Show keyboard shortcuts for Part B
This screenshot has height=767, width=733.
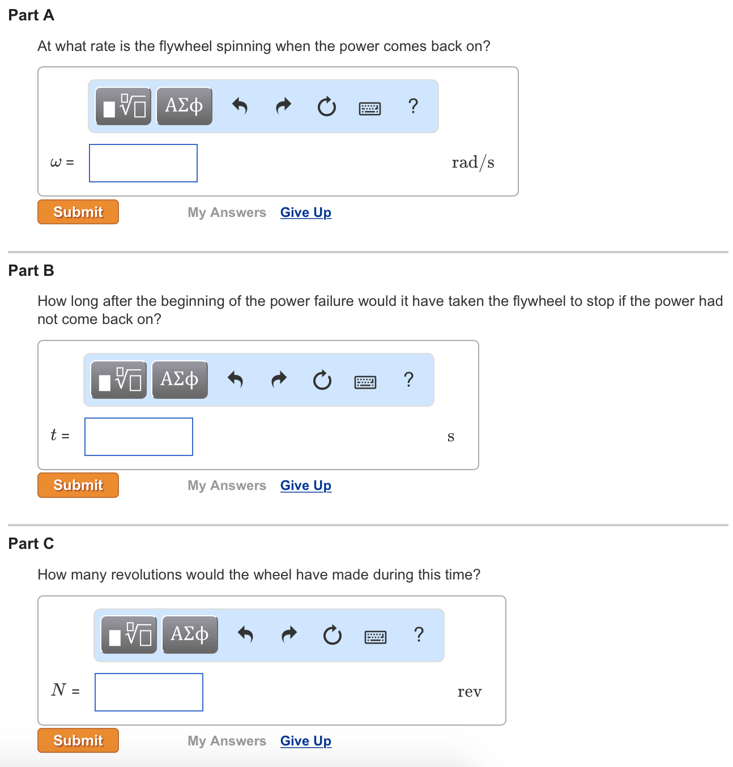coord(365,382)
